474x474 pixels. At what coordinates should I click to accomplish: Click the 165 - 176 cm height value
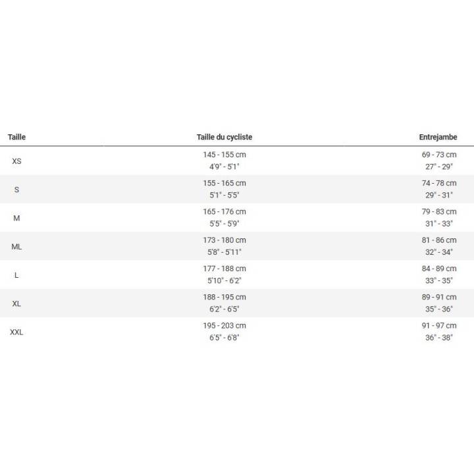(x=224, y=211)
